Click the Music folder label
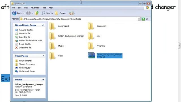 coord(61,46)
